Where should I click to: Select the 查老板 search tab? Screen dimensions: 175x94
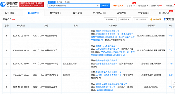click(x=59, y=2)
